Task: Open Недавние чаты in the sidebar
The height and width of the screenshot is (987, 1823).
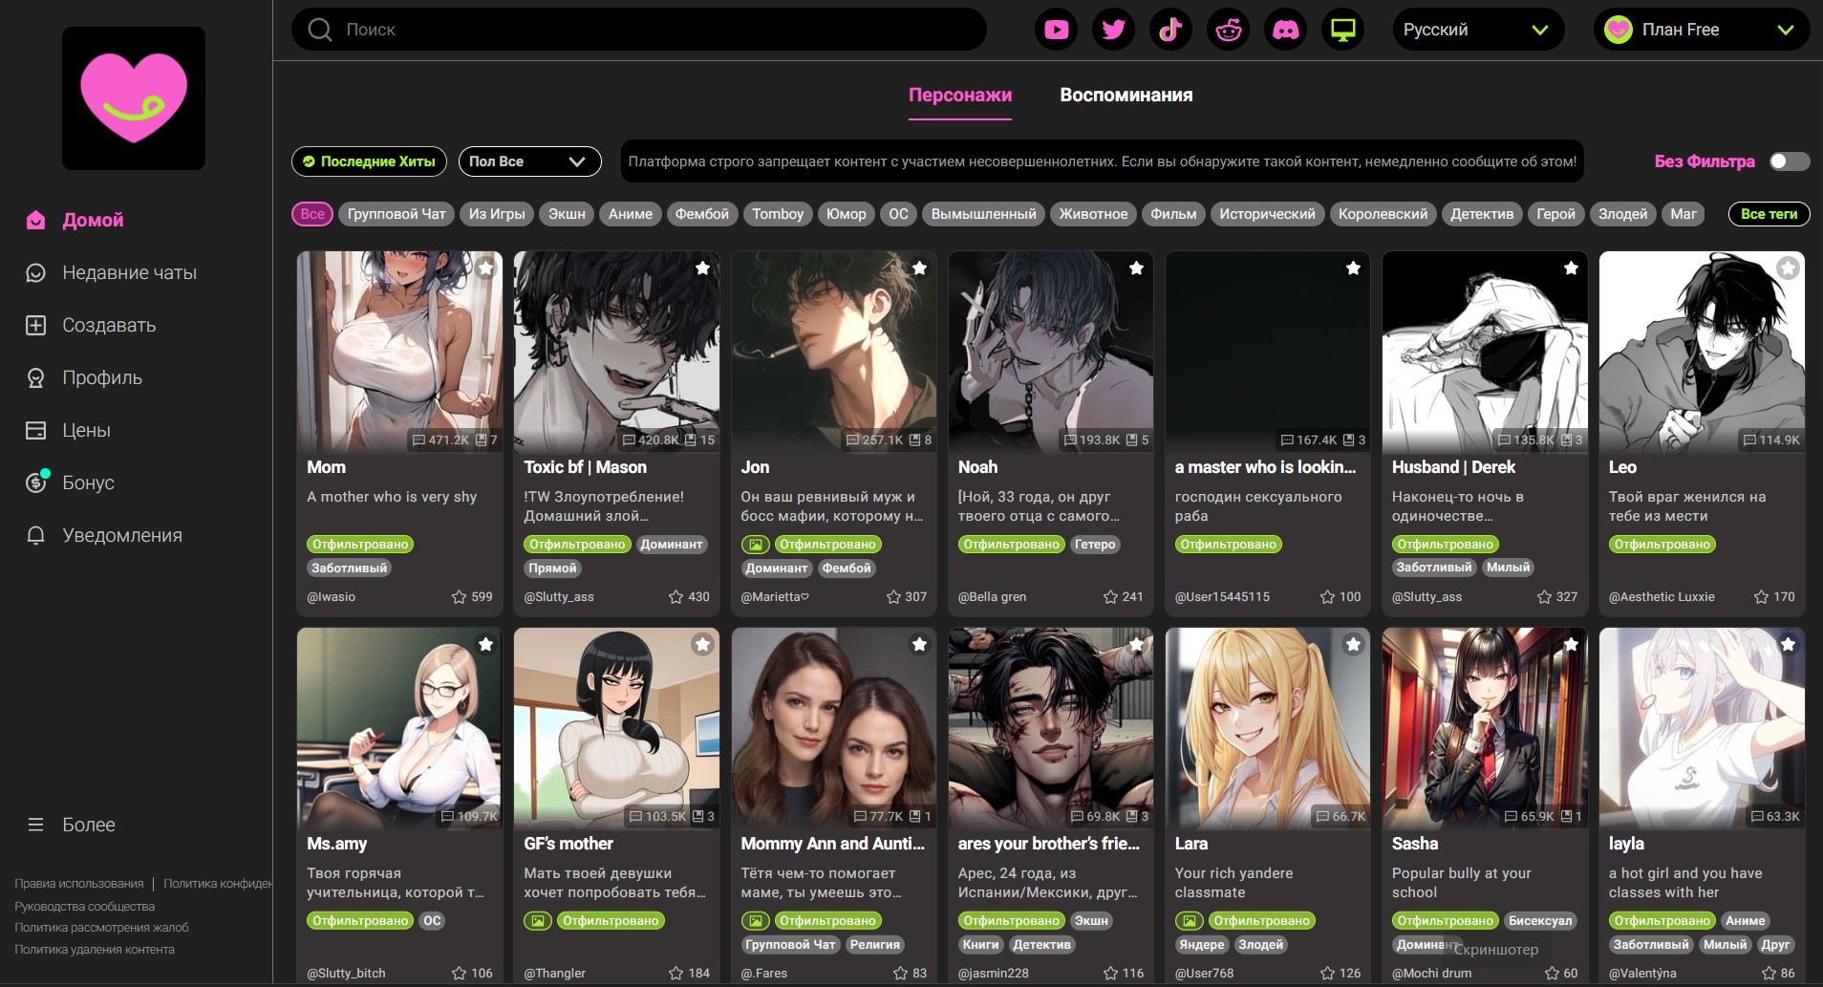Action: (x=129, y=273)
